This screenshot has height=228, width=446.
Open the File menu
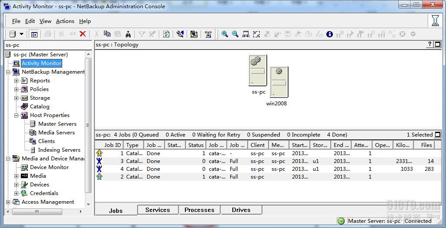tap(16, 21)
